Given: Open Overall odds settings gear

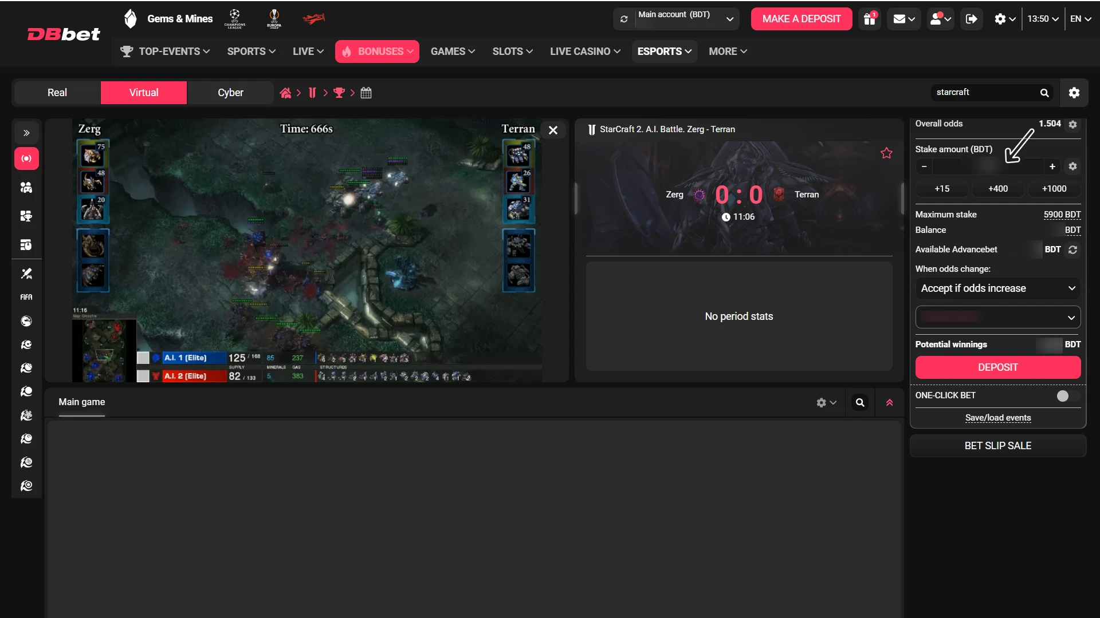Looking at the screenshot, I should coord(1073,124).
